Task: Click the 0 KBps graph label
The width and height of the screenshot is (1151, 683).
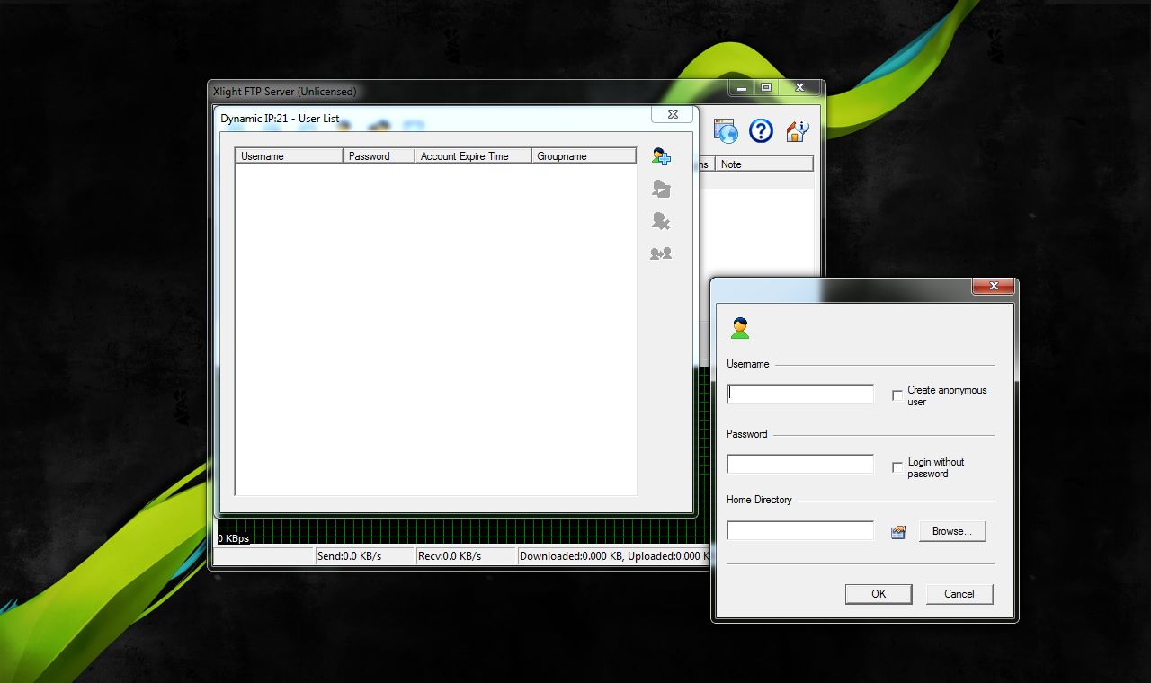Action: pos(234,539)
